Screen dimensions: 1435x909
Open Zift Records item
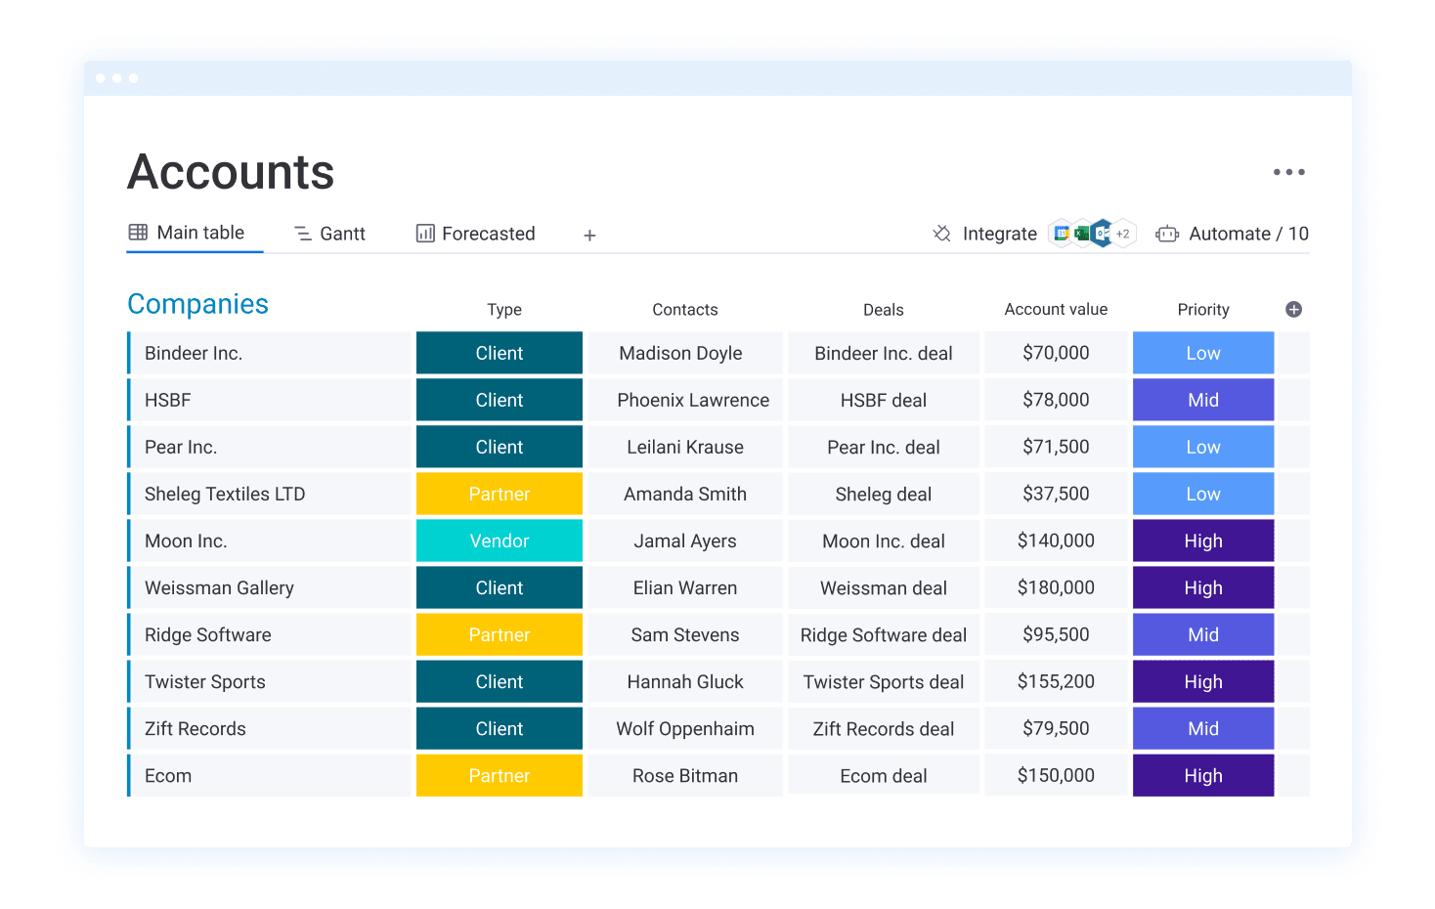tap(196, 729)
